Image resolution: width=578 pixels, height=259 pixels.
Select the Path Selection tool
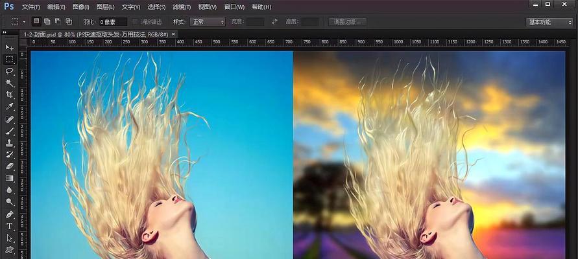click(x=10, y=238)
